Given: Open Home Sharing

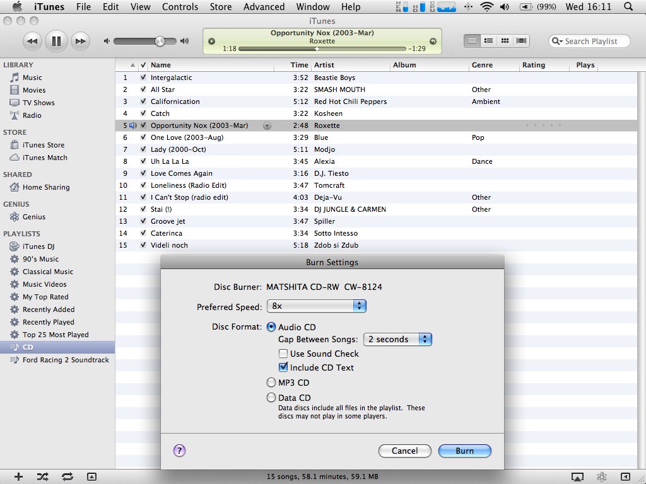Looking at the screenshot, I should pyautogui.click(x=45, y=187).
